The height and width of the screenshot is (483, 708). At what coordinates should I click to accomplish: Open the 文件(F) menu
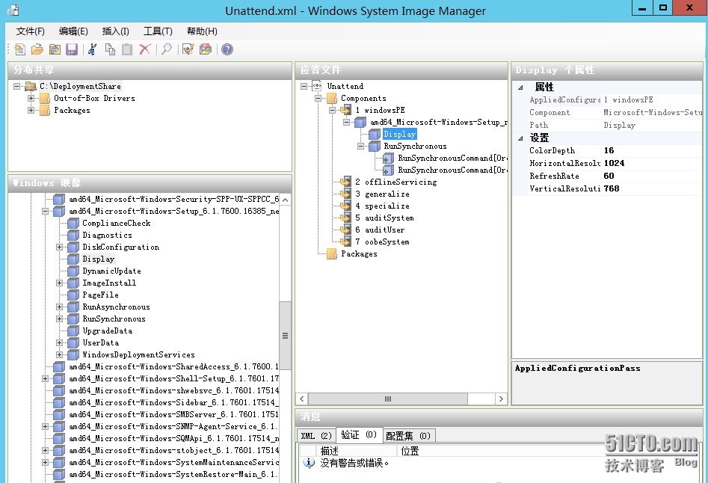[x=30, y=31]
